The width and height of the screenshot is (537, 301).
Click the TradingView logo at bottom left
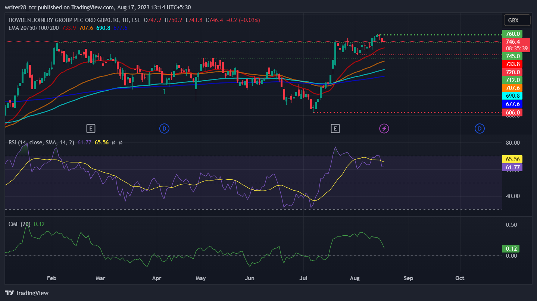pos(26,293)
